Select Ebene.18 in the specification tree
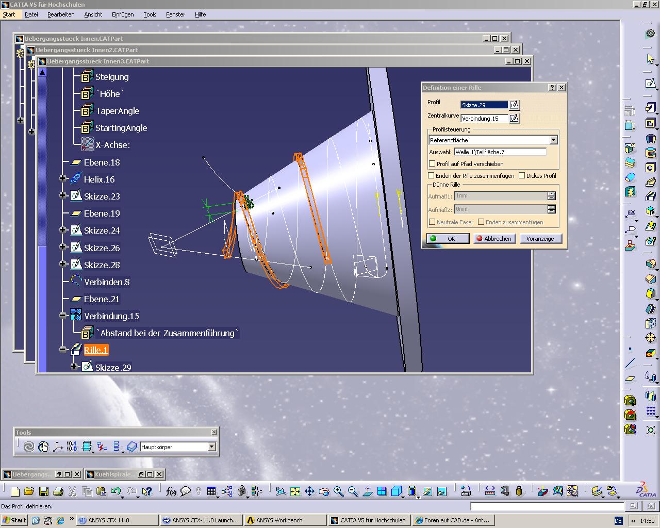 click(102, 162)
